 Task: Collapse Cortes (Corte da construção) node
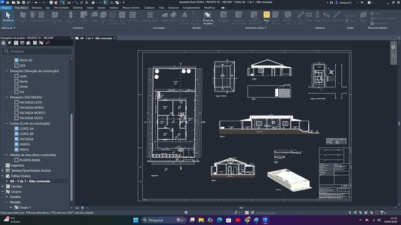click(7, 124)
